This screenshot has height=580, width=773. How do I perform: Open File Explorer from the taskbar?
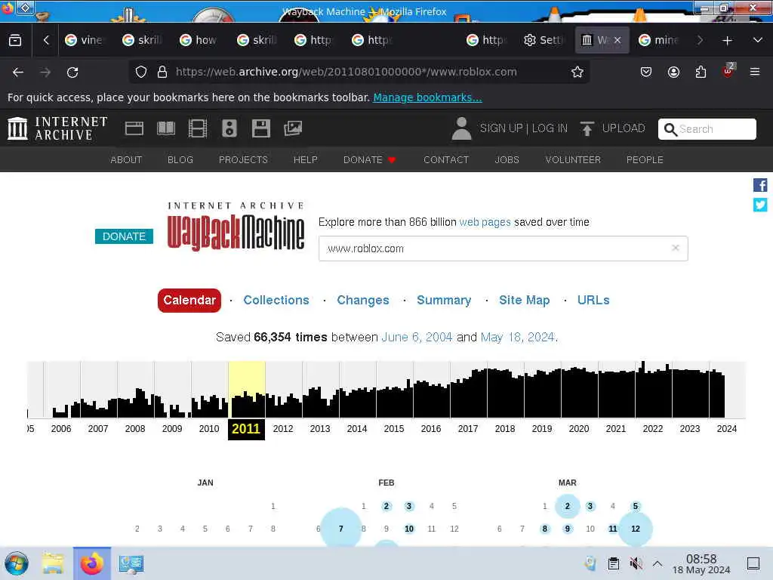pos(53,563)
